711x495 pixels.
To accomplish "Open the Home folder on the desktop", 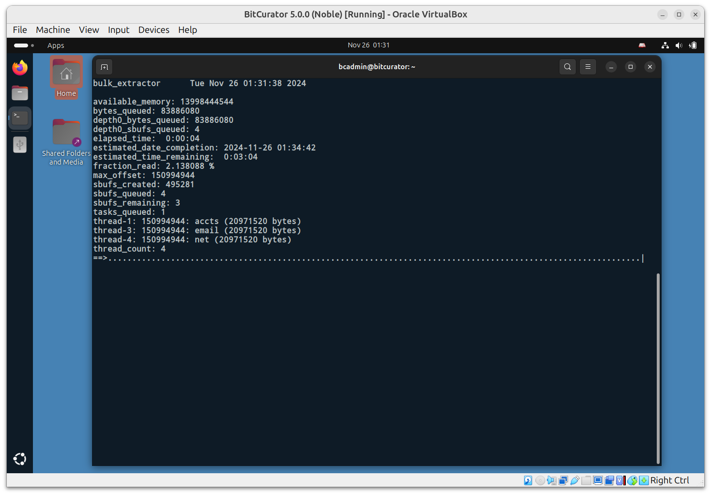I will [x=66, y=77].
